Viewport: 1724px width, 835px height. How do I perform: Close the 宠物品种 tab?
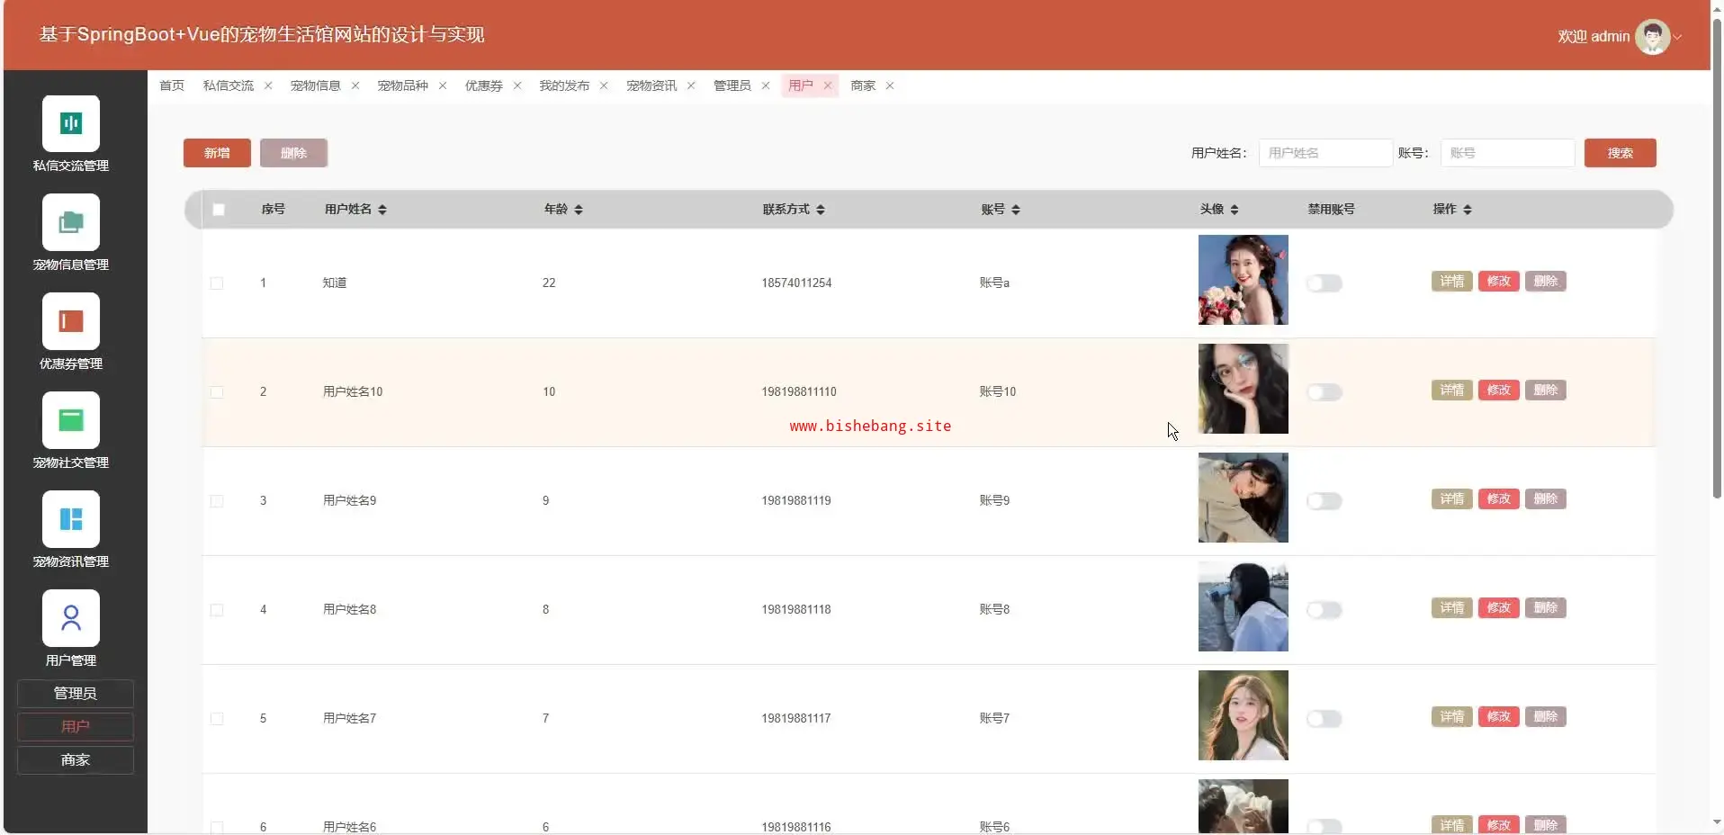[x=443, y=85]
